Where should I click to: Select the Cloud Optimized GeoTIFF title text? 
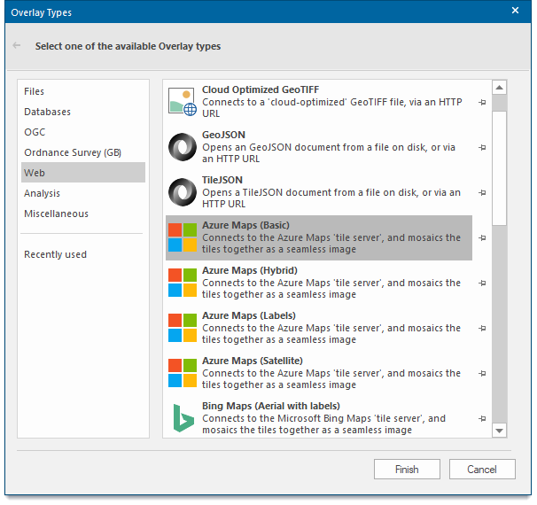click(x=261, y=89)
